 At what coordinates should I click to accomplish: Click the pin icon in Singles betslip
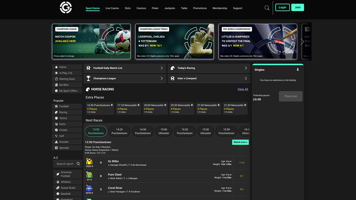point(298,70)
